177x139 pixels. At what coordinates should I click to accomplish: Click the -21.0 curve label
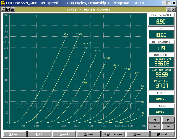pos(97,51)
